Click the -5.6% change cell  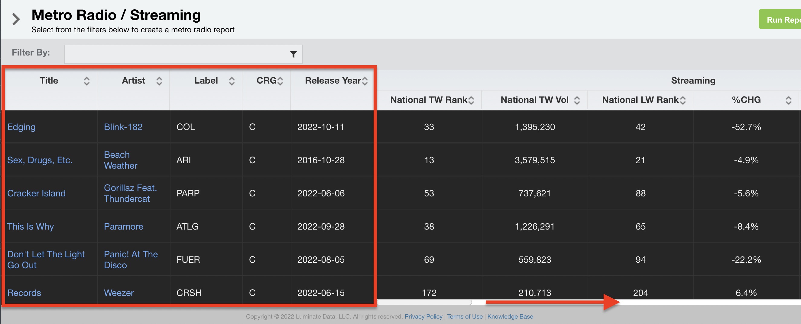point(746,193)
